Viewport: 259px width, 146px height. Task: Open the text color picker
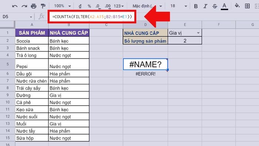click(224, 6)
